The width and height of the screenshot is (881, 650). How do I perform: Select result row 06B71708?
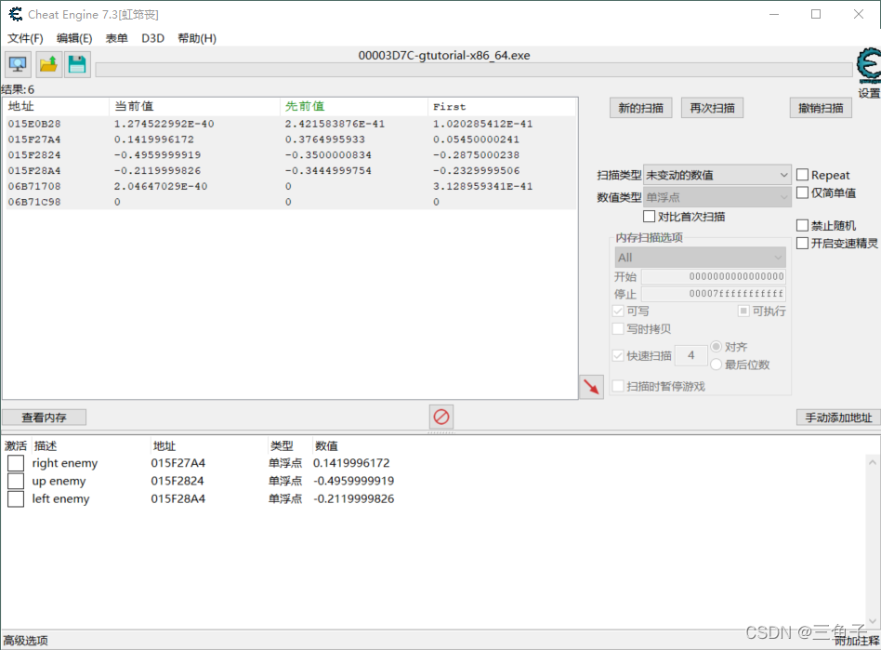click(290, 186)
